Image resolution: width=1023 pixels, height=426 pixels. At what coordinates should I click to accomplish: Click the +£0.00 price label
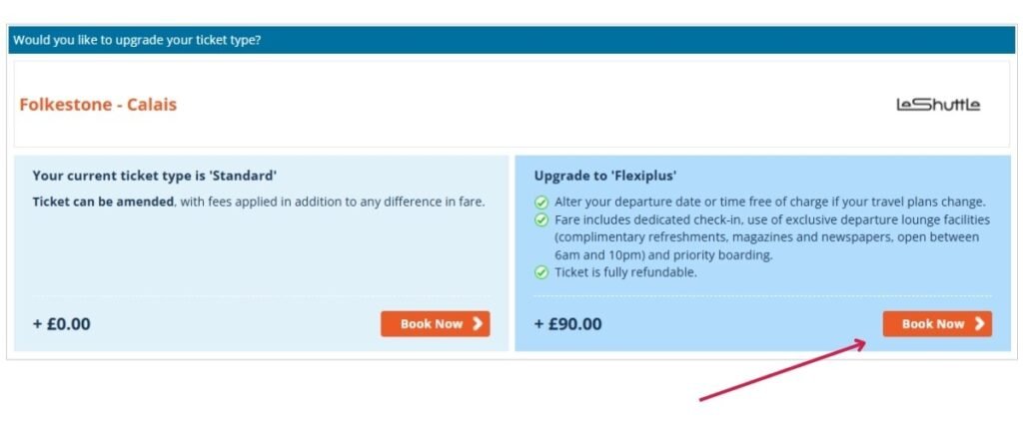(62, 323)
